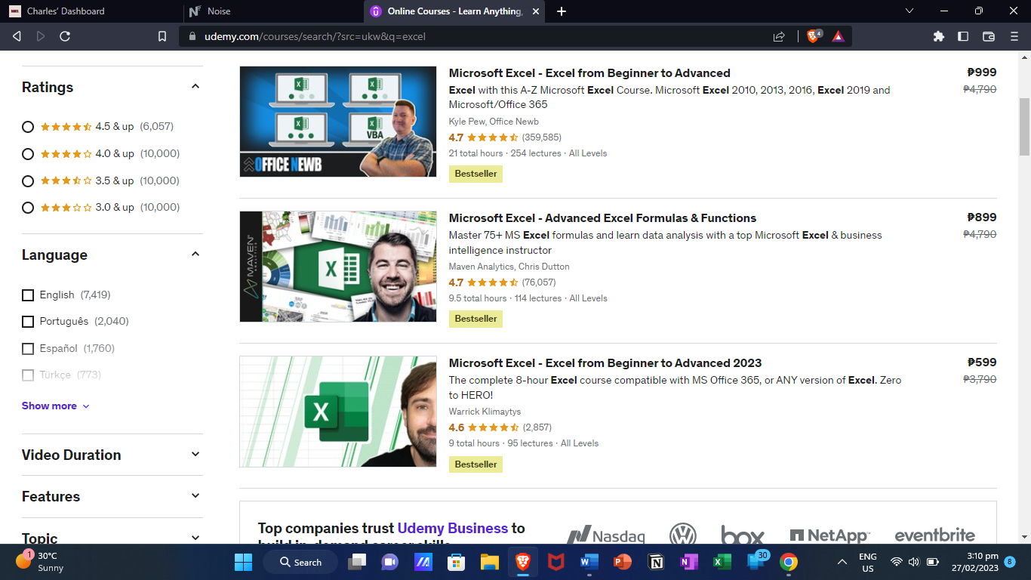Click the Bestseller badge on Warrick Klimaytys course

click(475, 464)
